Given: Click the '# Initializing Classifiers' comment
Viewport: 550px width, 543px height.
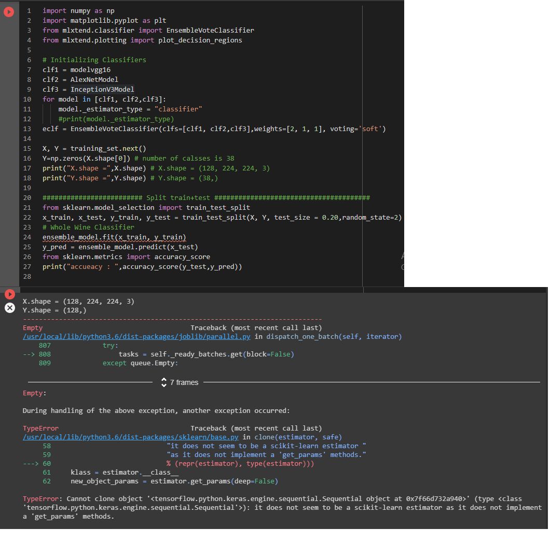Looking at the screenshot, I should coord(94,60).
